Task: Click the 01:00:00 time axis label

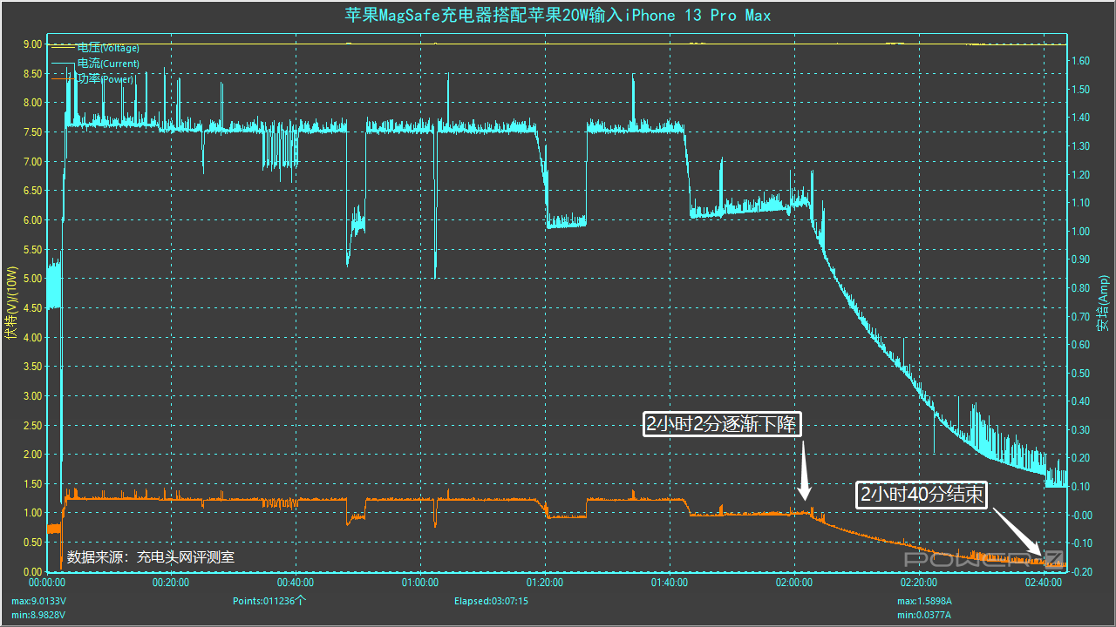Action: click(x=420, y=582)
